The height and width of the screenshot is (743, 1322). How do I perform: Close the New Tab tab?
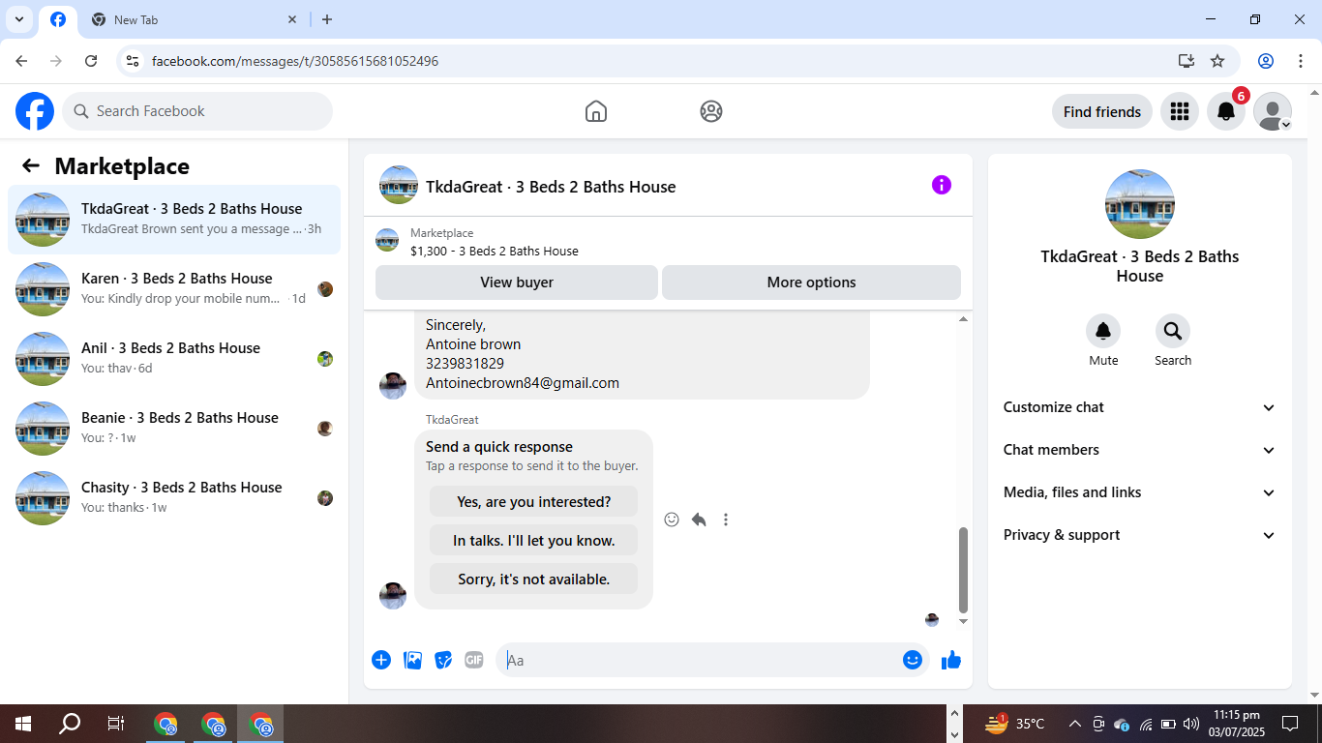click(x=292, y=19)
